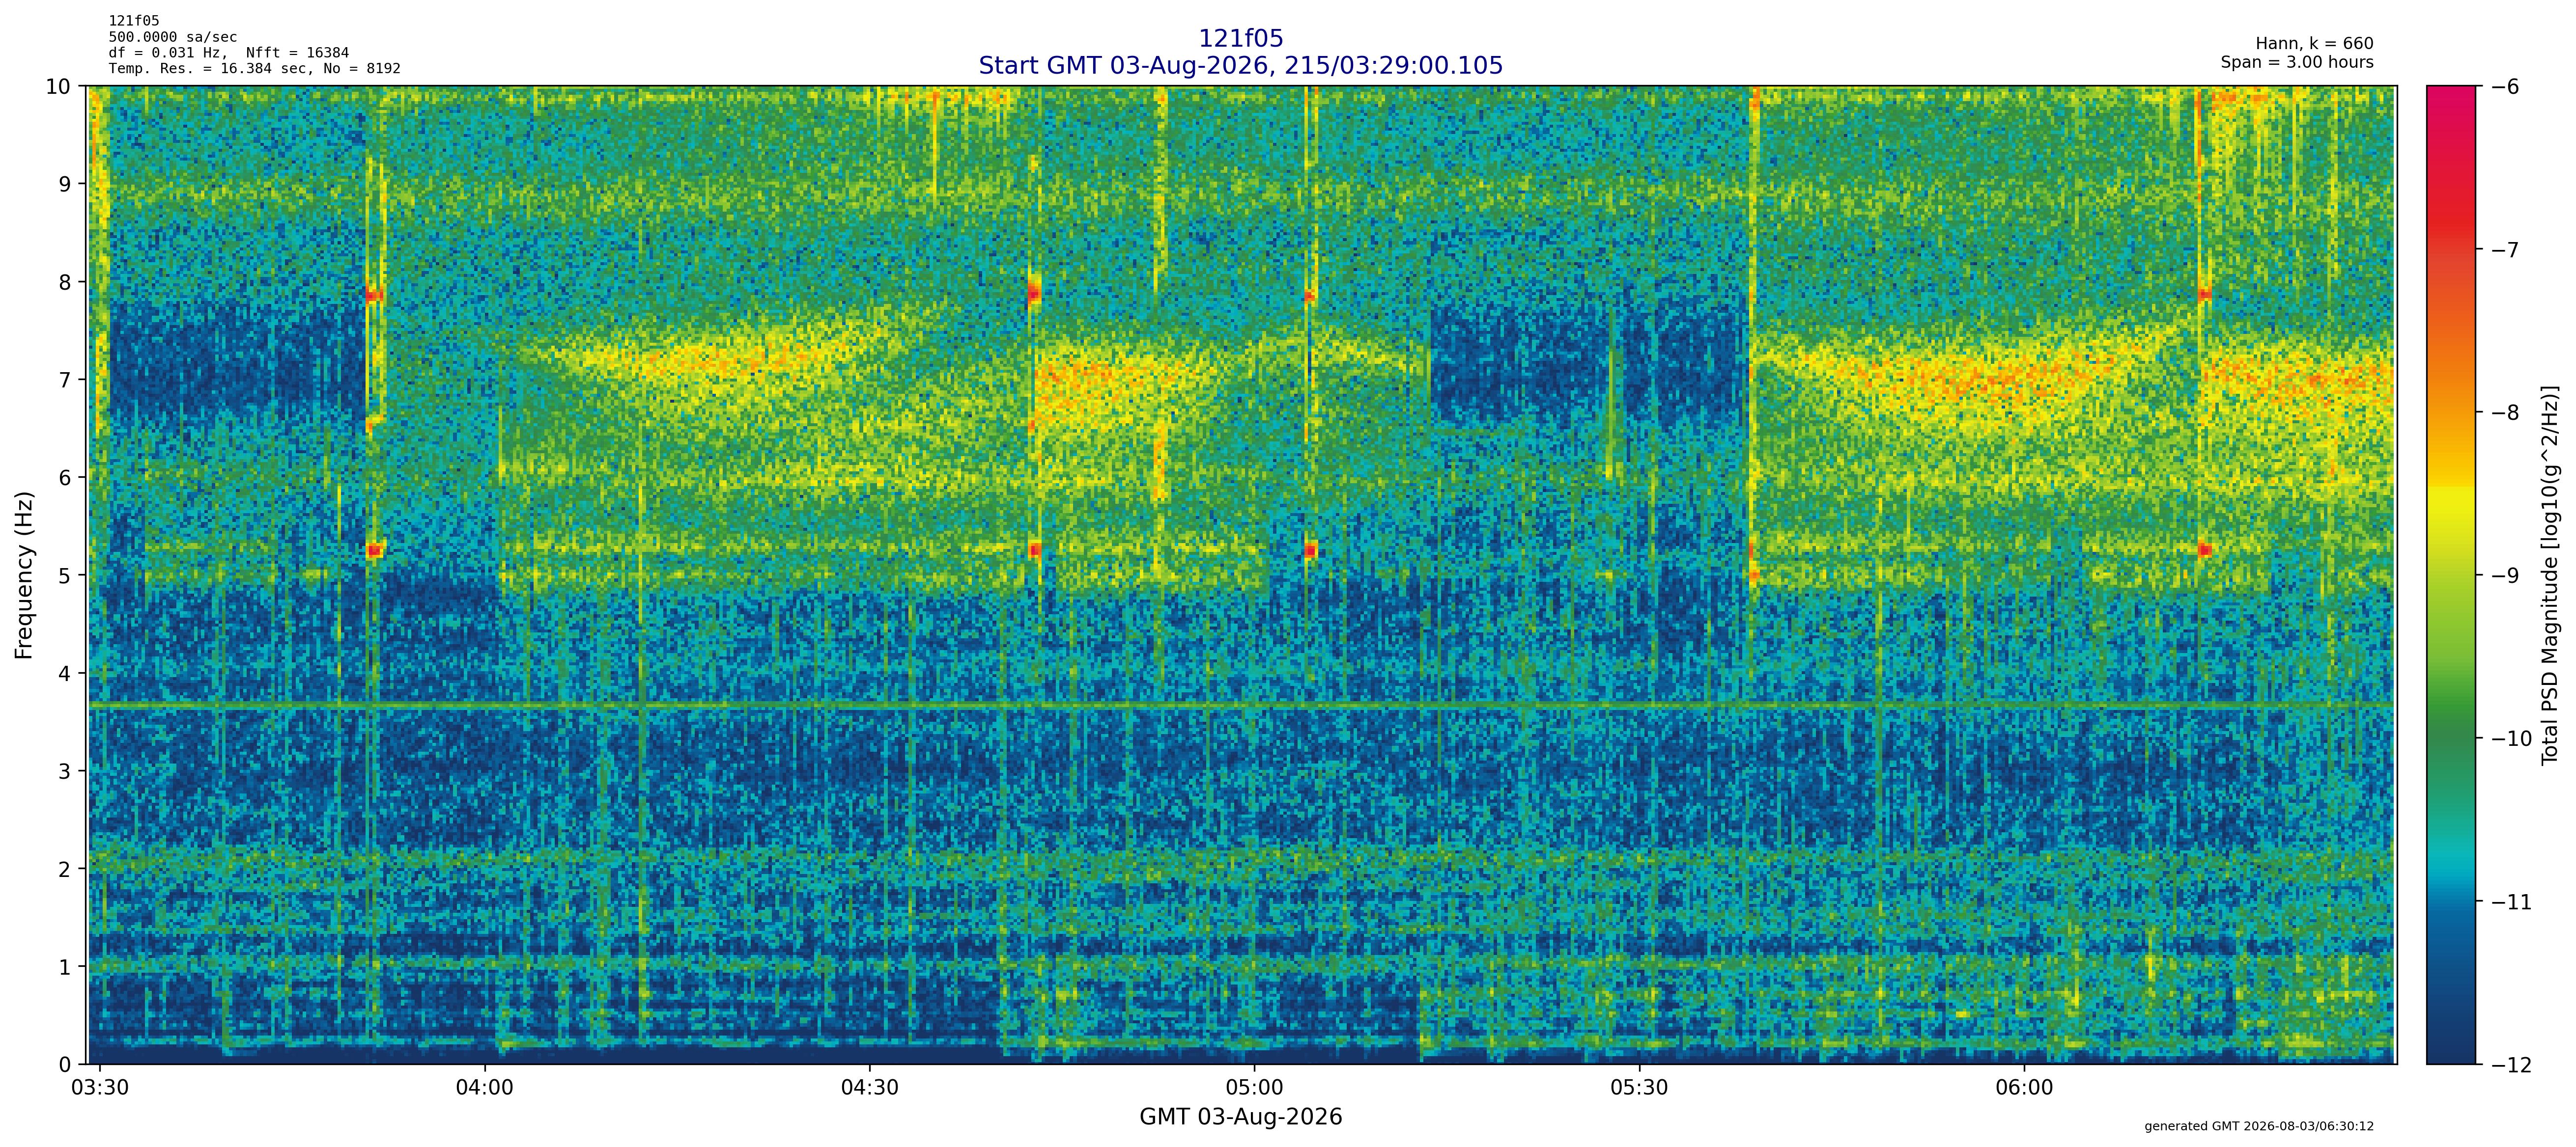
Task: Click the colorbar tick label "−8"
Action: [2504, 412]
